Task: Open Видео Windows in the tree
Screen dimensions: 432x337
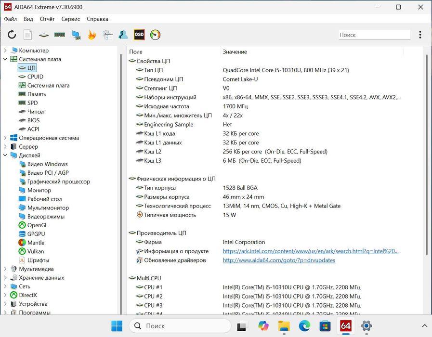Action: (x=43, y=164)
